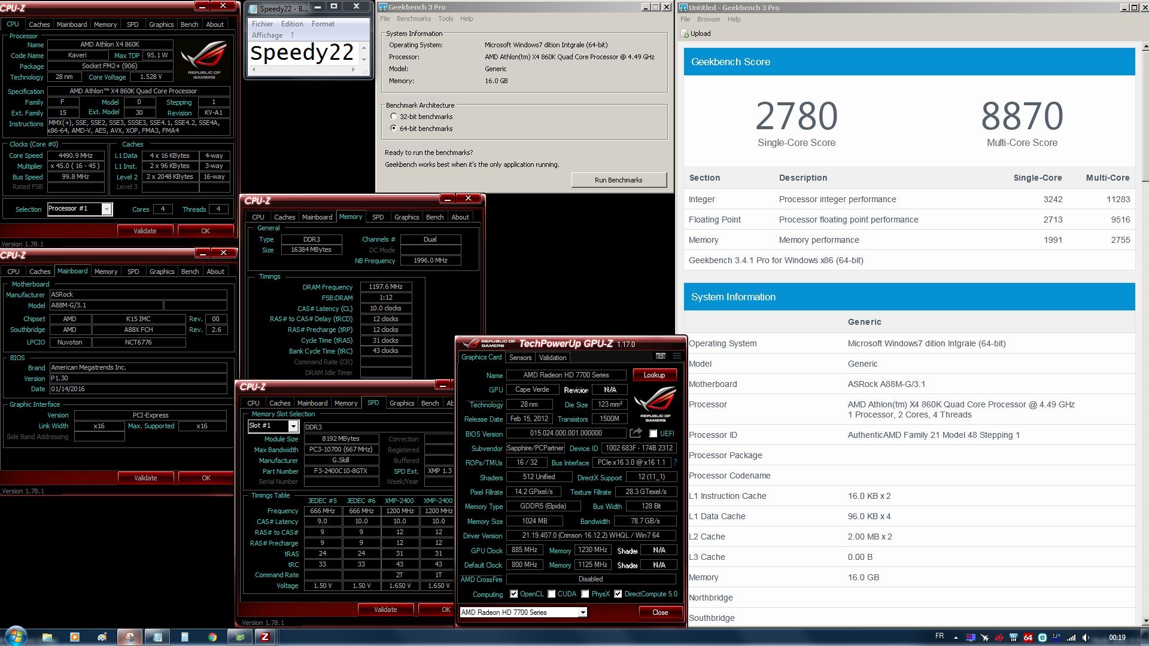1149x646 pixels.
Task: Click the FR language indicator
Action: (940, 636)
